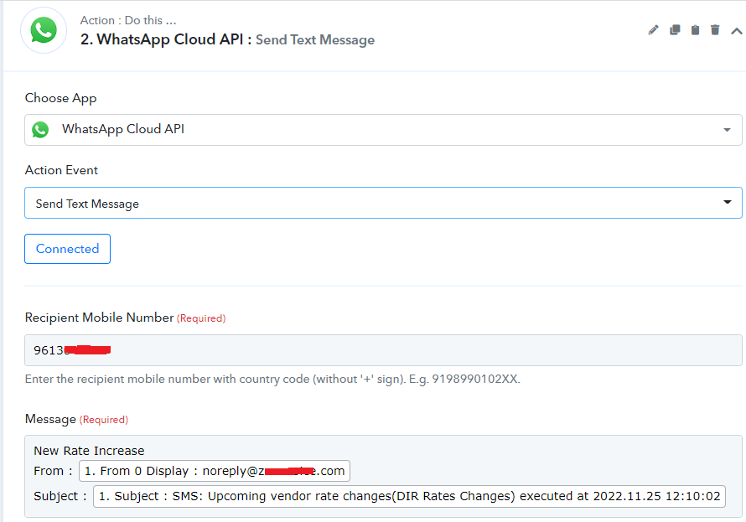
Task: Click the 'Recipient Mobile Number' label
Action: click(x=100, y=318)
